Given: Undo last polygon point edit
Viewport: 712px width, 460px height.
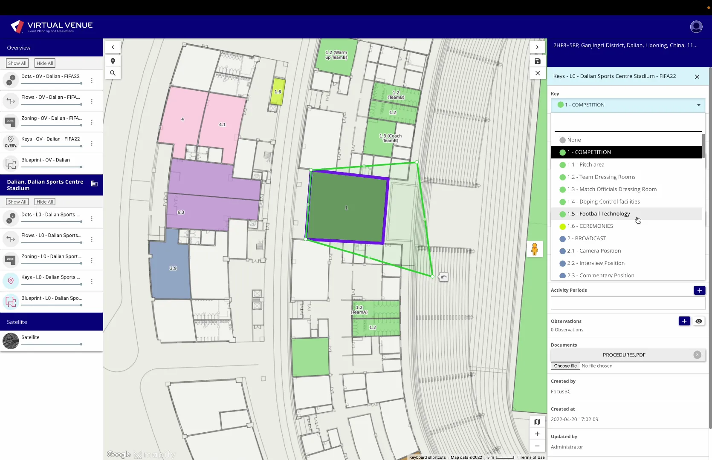Looking at the screenshot, I should [443, 277].
